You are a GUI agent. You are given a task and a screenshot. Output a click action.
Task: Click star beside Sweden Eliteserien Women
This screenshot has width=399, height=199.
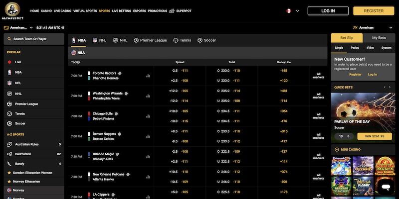pyautogui.click(x=9, y=173)
